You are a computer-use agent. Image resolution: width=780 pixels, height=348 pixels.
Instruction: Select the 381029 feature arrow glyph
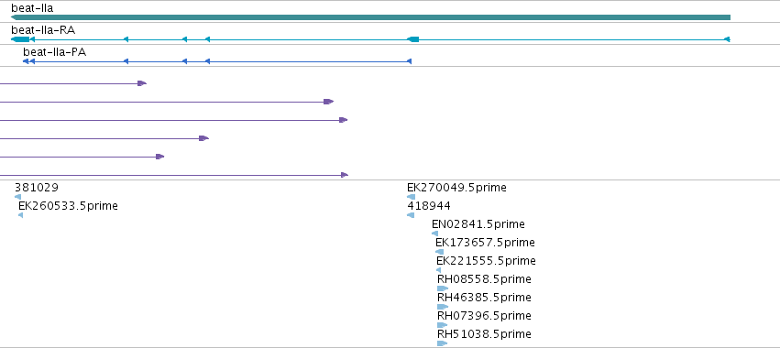(x=18, y=197)
